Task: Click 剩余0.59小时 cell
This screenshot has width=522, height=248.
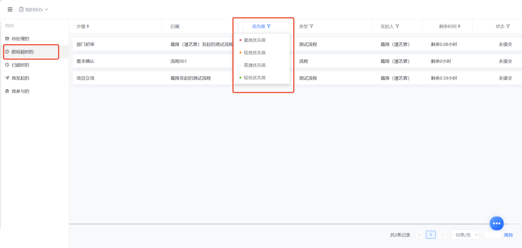Action: pyautogui.click(x=444, y=78)
